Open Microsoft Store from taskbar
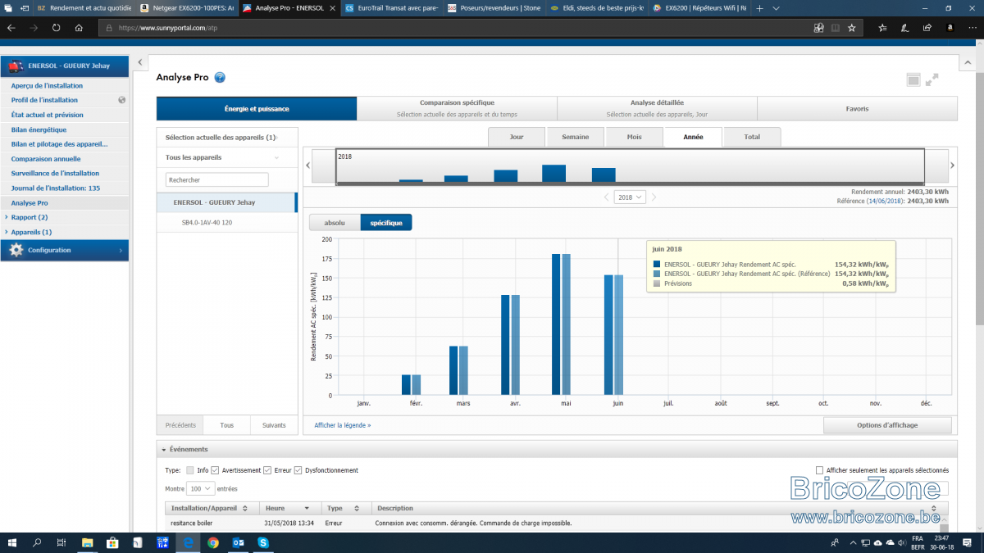This screenshot has height=553, width=984. point(113,542)
